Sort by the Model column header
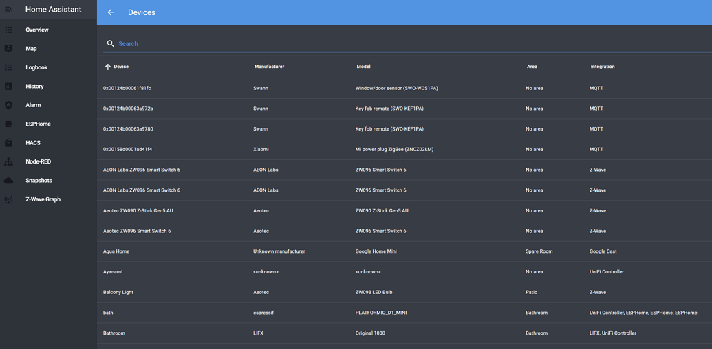The height and width of the screenshot is (349, 712). (x=363, y=67)
